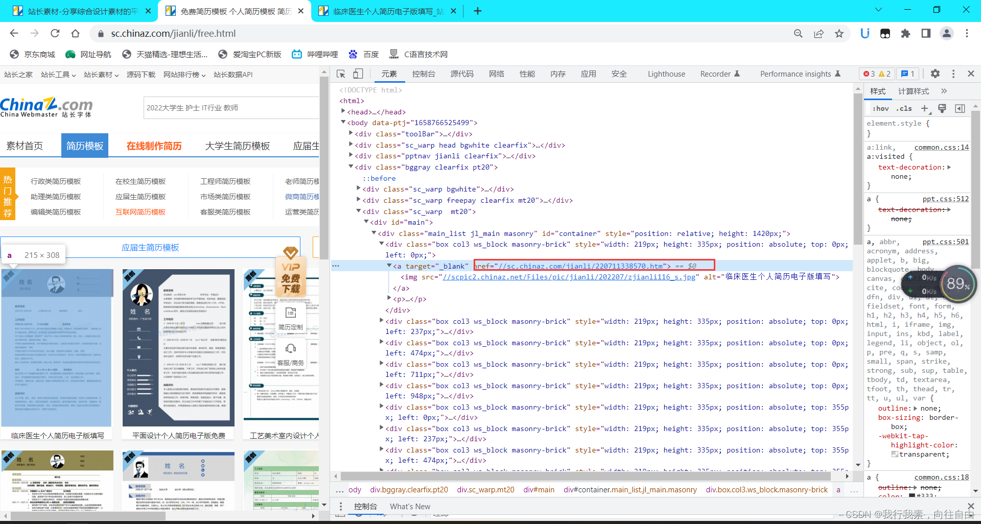Expand the div class toolBar node
The width and height of the screenshot is (981, 524).
pos(351,133)
